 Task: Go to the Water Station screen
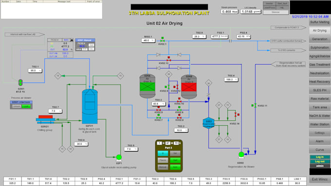click(x=320, y=124)
